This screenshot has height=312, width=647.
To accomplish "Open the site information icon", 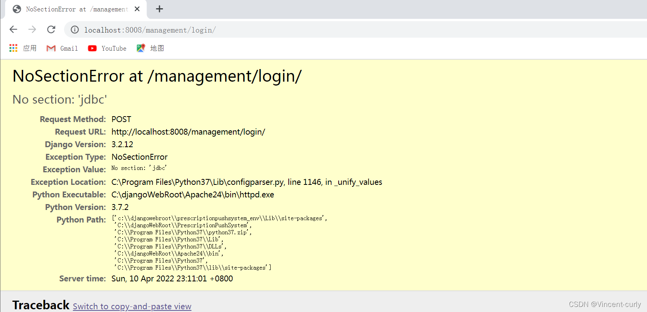I will [75, 30].
